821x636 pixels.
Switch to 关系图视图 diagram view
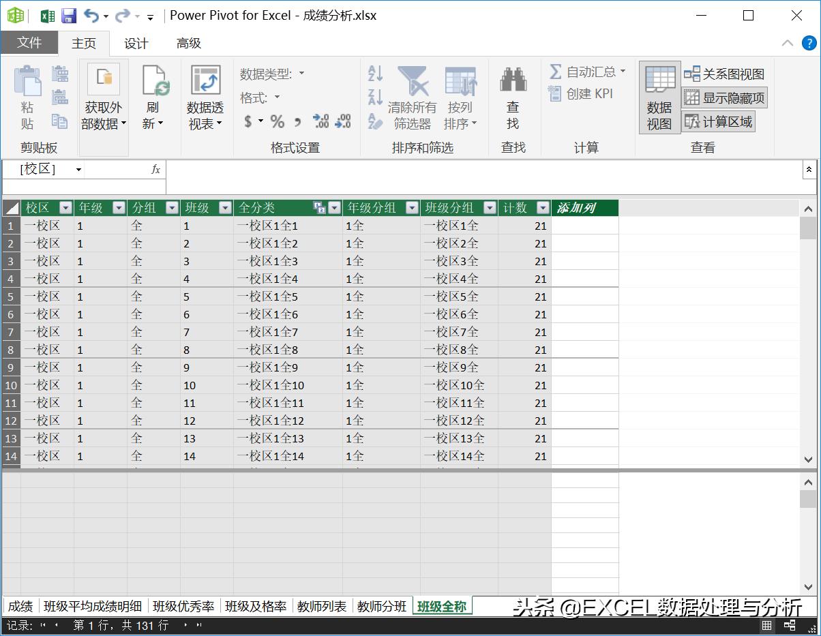[x=724, y=74]
